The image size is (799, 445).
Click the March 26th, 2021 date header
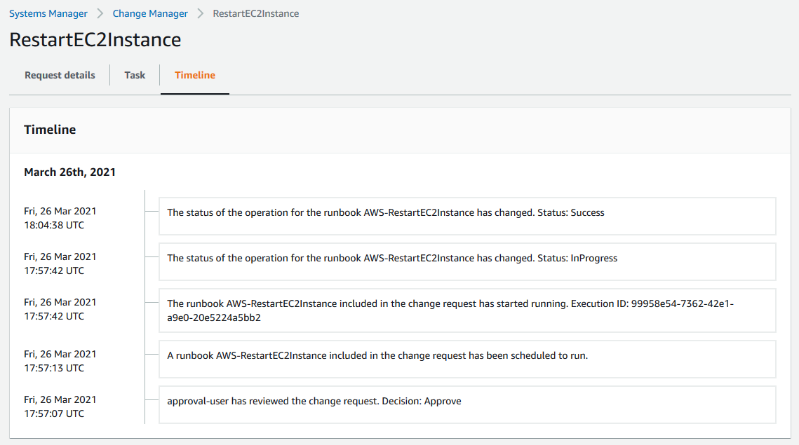[70, 172]
